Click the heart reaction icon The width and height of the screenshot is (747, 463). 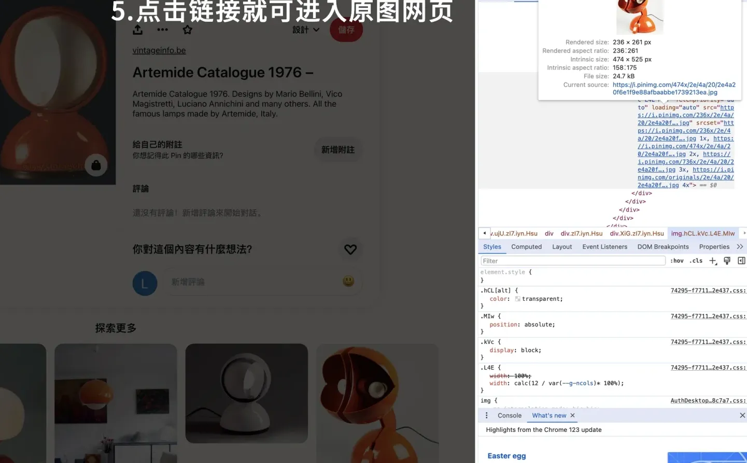(x=350, y=249)
